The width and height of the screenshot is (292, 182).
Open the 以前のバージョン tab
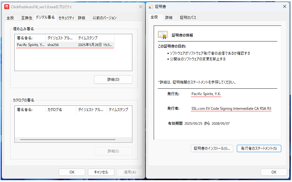[104, 18]
